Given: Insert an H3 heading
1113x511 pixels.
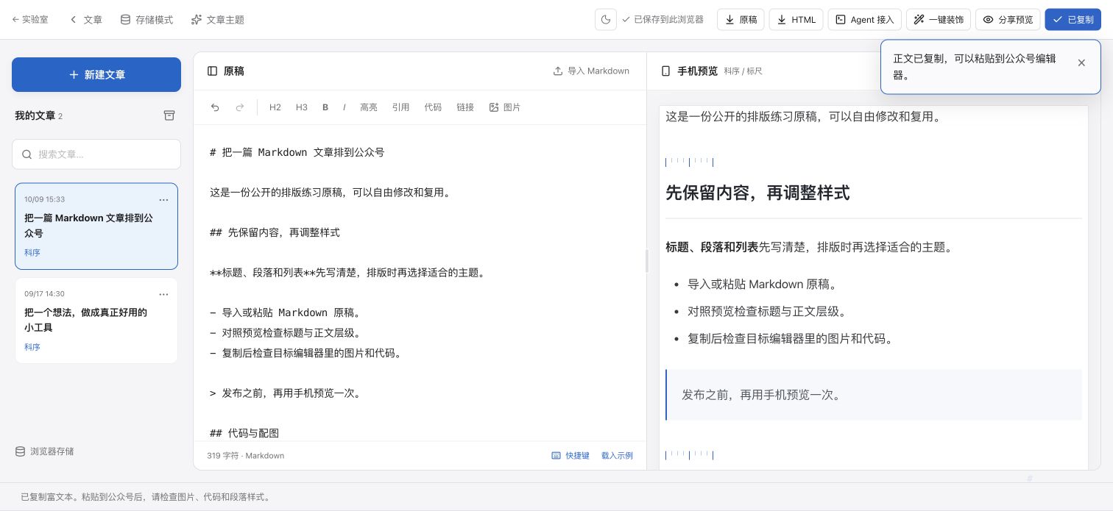Looking at the screenshot, I should 302,107.
